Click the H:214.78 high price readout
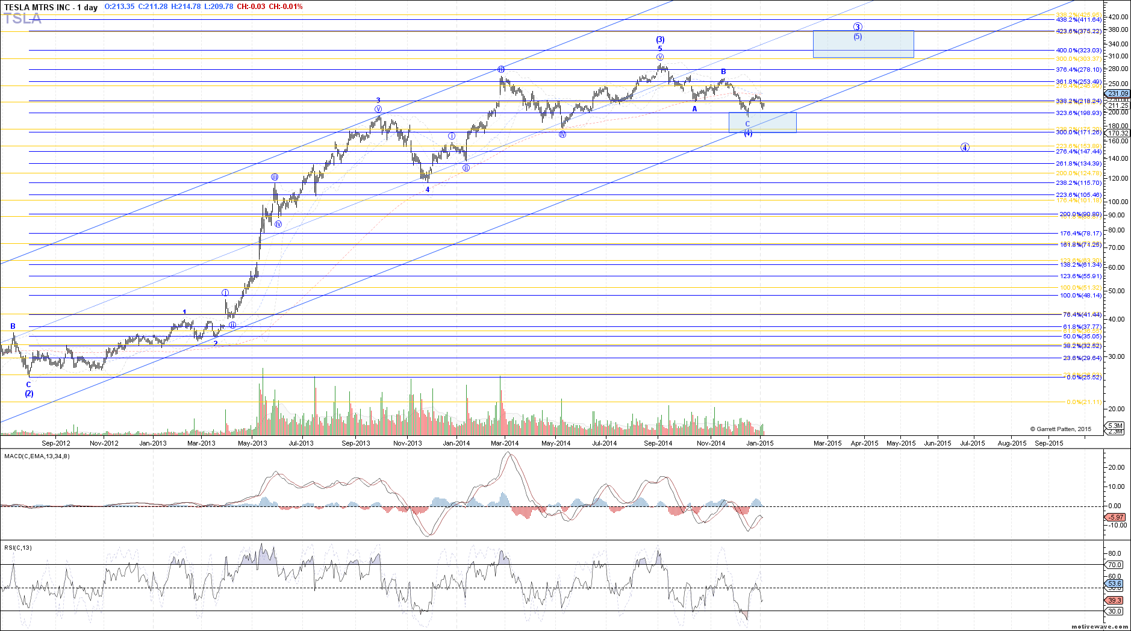 185,7
